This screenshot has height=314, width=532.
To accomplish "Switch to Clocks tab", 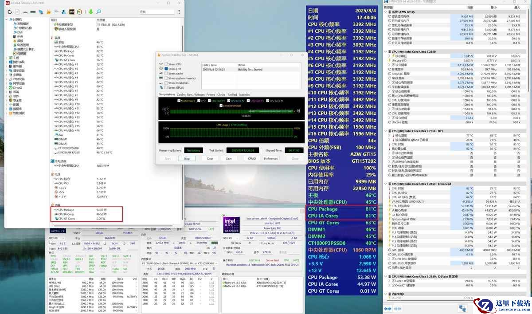I will coord(221,94).
